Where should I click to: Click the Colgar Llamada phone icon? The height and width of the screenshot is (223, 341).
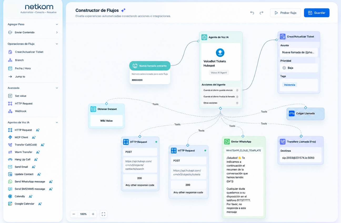pos(292,114)
